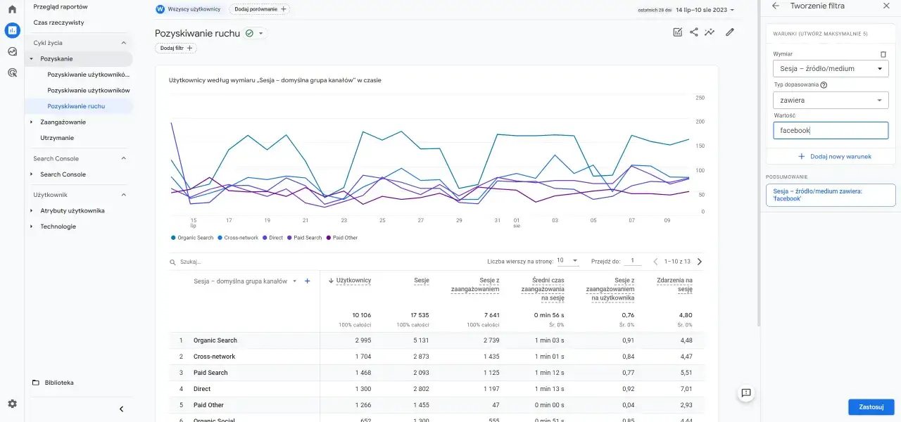Open the feedback icon near the table

746,392
